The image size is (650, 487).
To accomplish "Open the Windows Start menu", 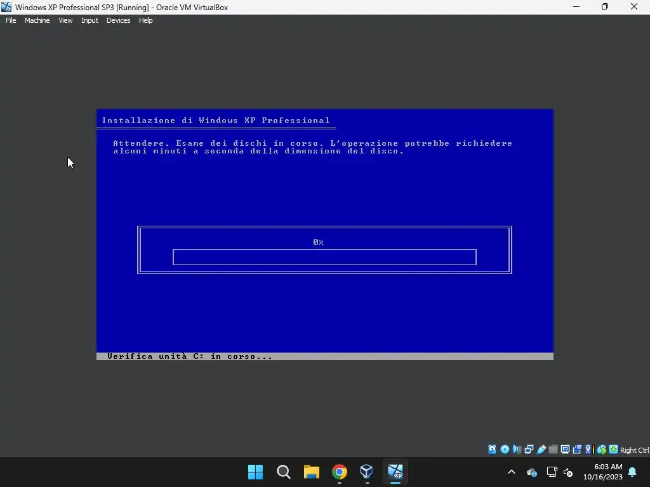I will coord(255,472).
